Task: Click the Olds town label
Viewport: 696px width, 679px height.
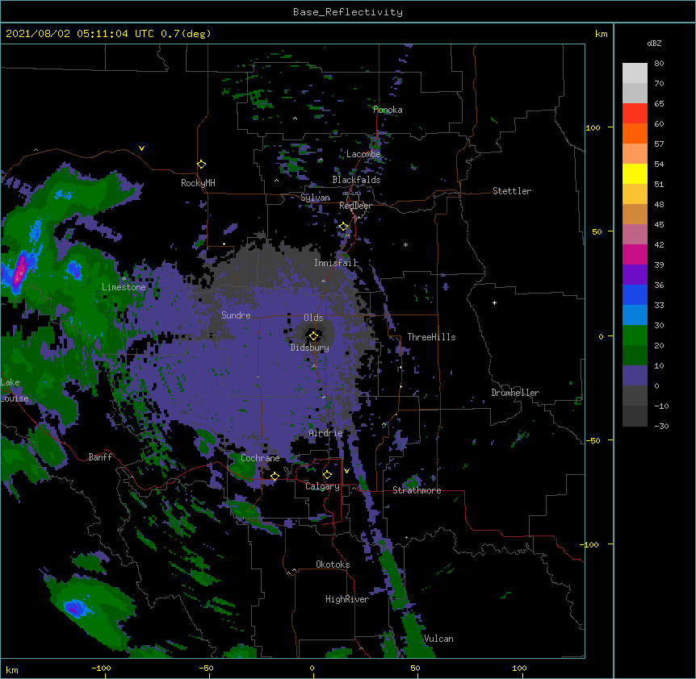Action: tap(313, 318)
